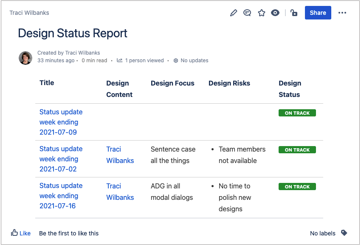The width and height of the screenshot is (361, 246).
Task: Star this page as favorite
Action: (x=262, y=13)
